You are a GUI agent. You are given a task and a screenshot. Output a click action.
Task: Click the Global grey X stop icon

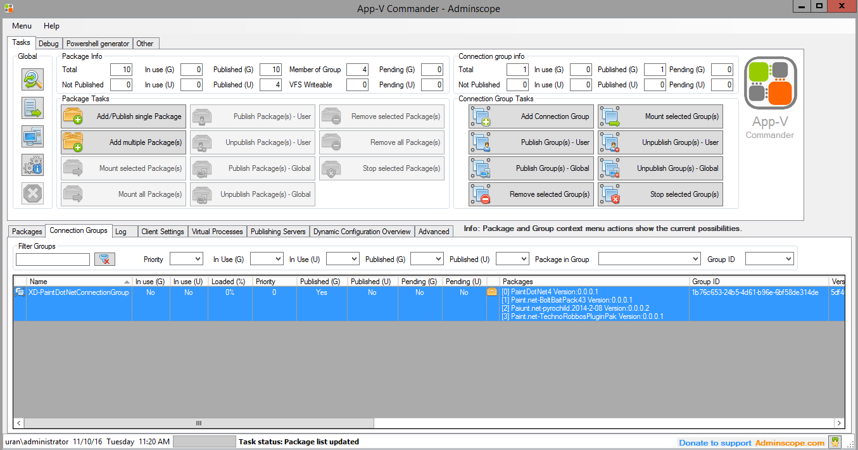[32, 193]
